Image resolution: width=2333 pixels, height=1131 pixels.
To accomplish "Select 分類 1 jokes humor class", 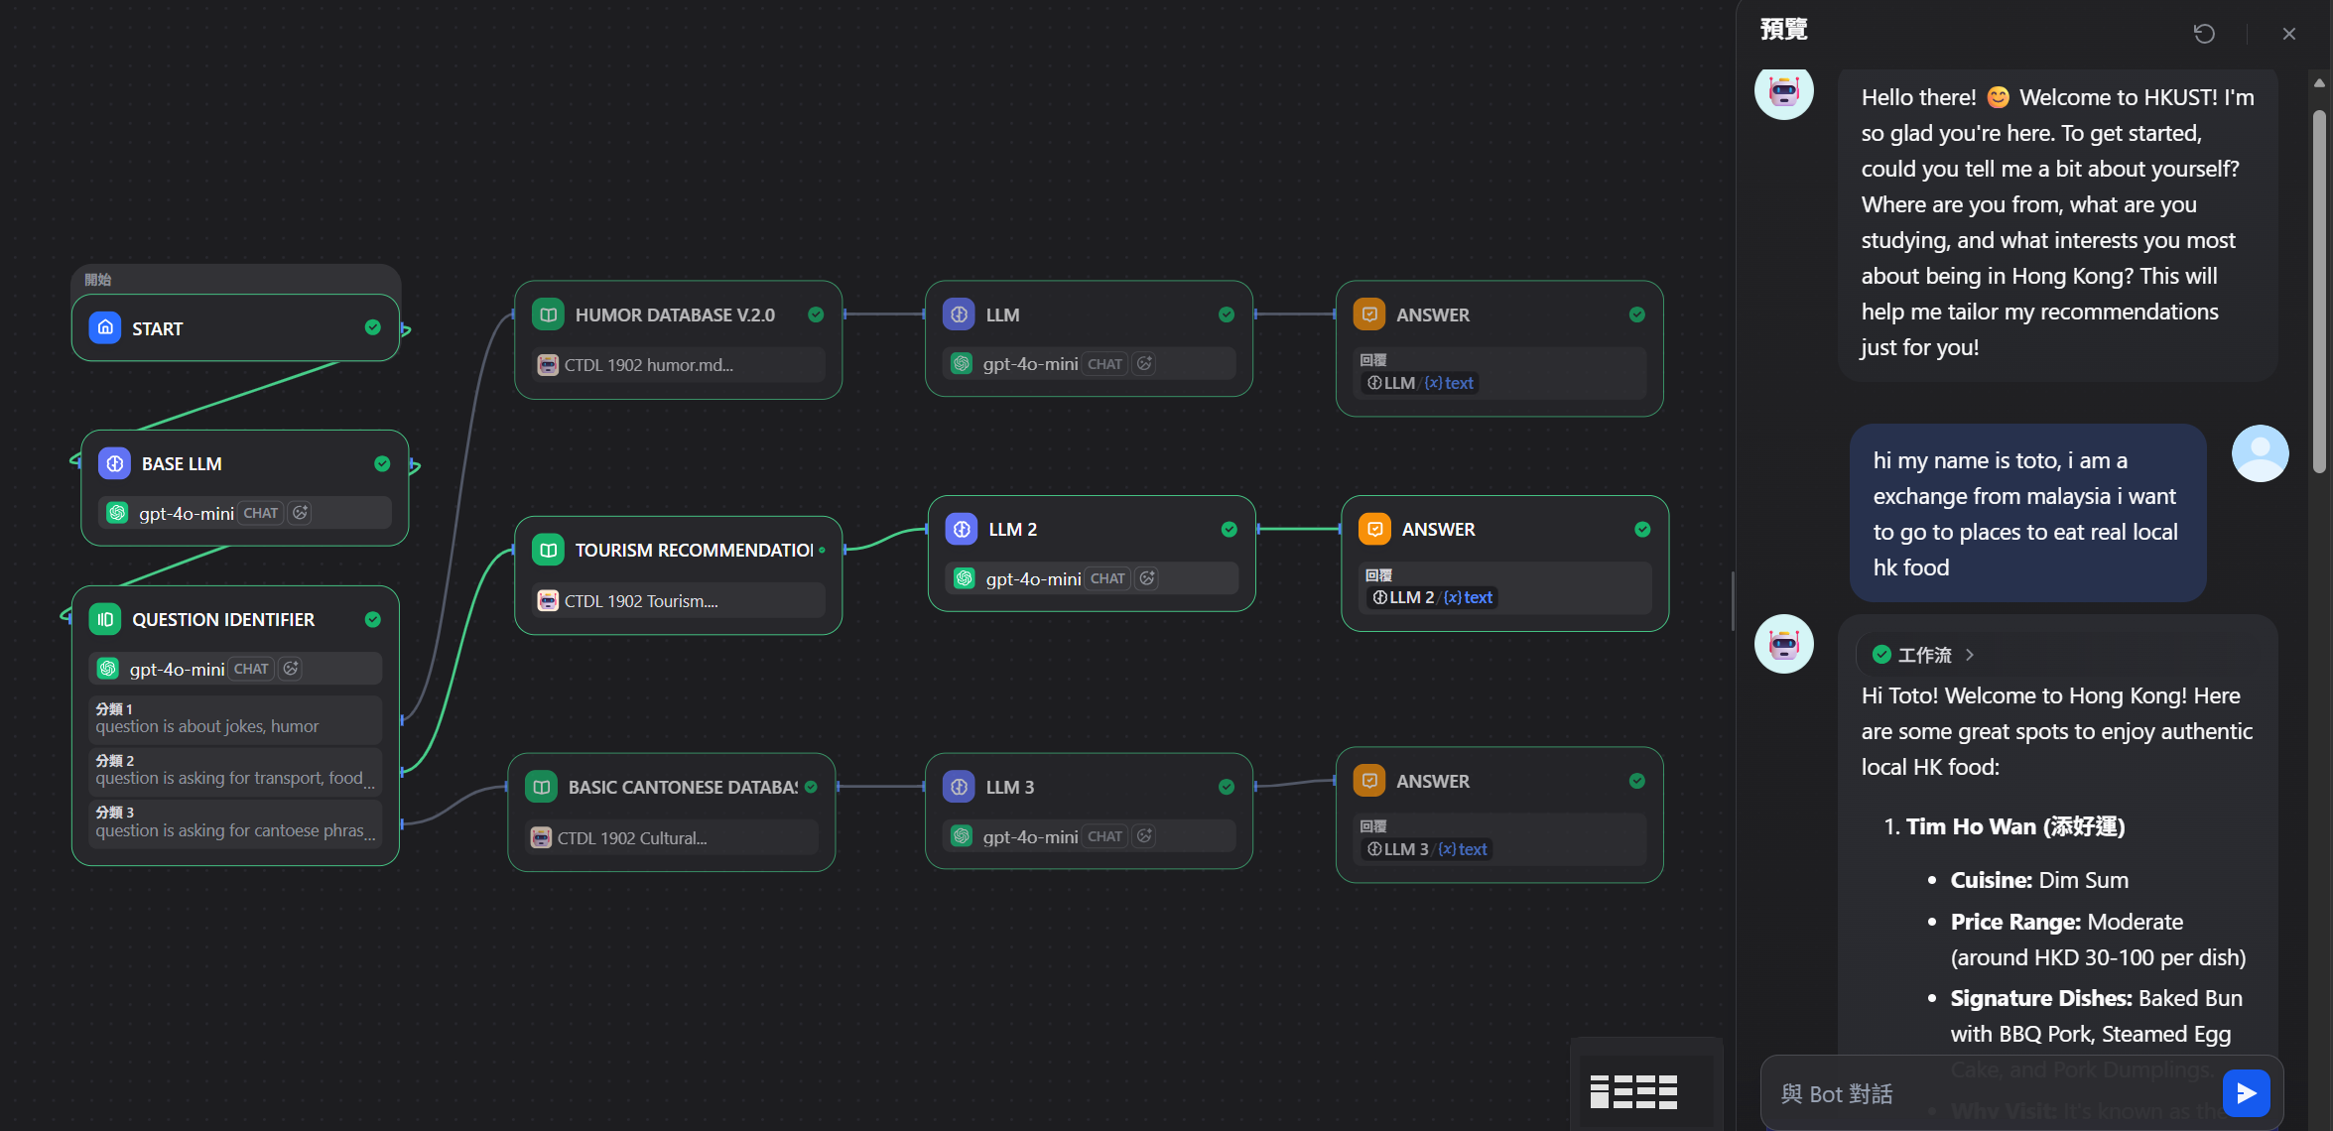I will pyautogui.click(x=235, y=718).
